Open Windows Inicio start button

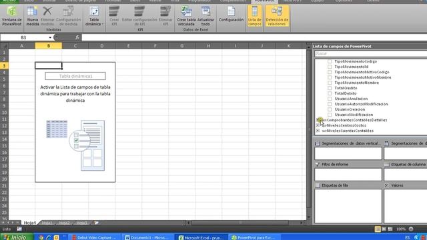coord(17,237)
